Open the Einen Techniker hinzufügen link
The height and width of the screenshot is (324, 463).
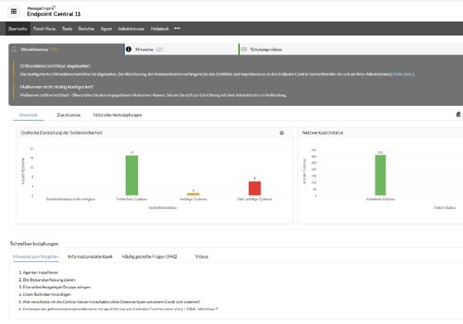pyautogui.click(x=46, y=294)
